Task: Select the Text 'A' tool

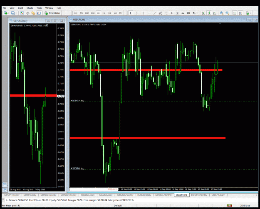Action: tap(171, 13)
